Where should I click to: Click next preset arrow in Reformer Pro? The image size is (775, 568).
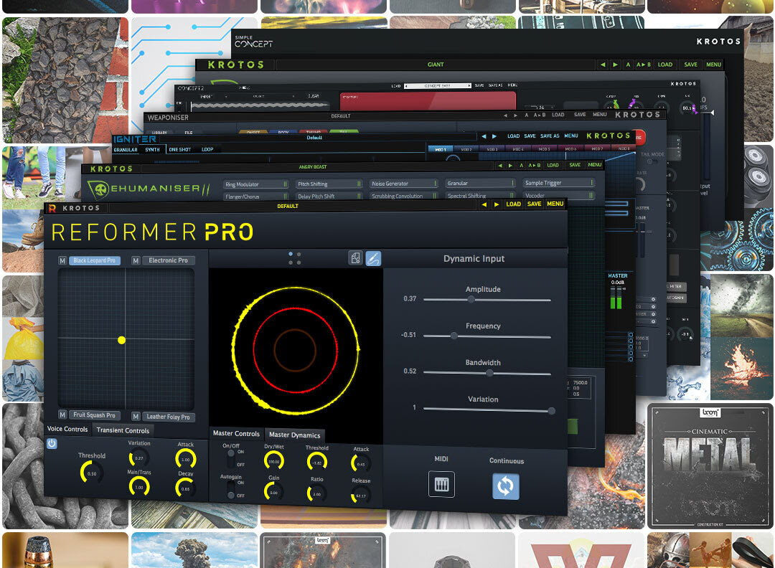click(497, 204)
